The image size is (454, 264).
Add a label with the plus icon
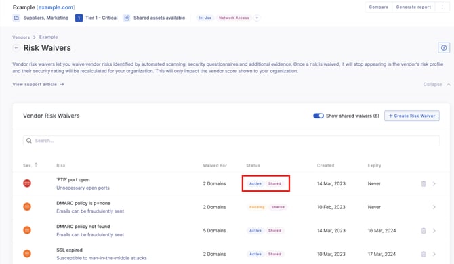point(257,18)
